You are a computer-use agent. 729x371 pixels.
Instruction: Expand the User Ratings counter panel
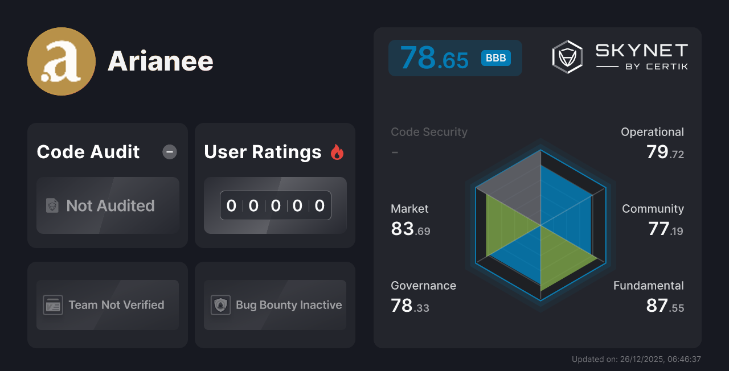(275, 205)
